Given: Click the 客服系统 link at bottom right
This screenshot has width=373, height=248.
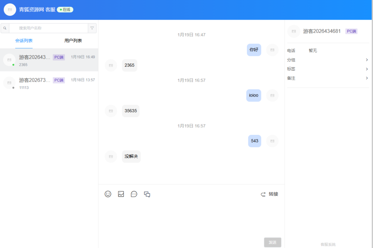Looking at the screenshot, I should [327, 244].
